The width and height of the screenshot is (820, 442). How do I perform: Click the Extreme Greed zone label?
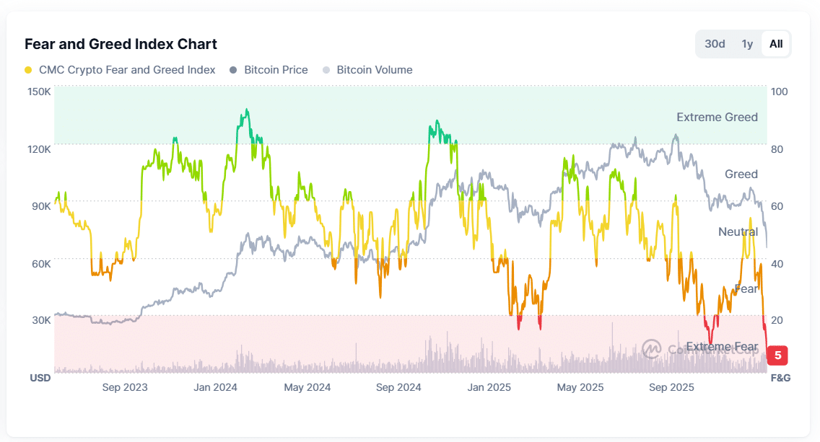(x=717, y=117)
